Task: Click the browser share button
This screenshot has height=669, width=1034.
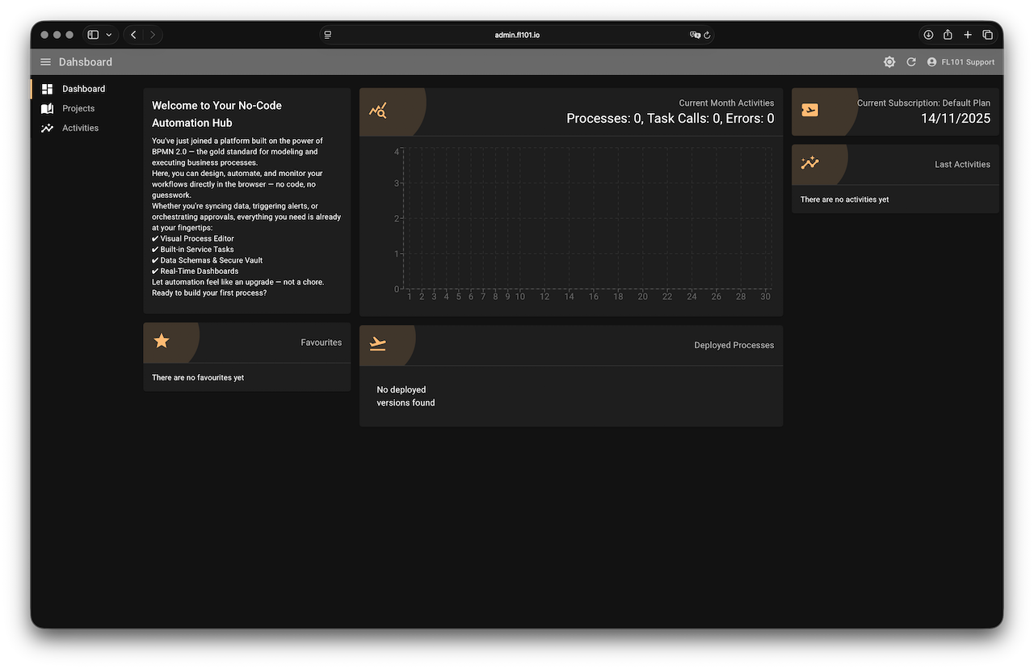Action: coord(948,35)
